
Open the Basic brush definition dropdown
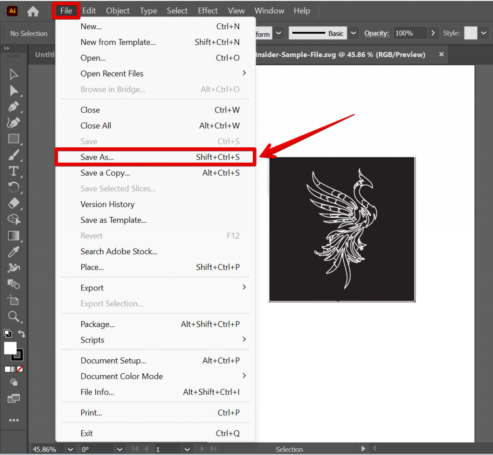[x=353, y=33]
